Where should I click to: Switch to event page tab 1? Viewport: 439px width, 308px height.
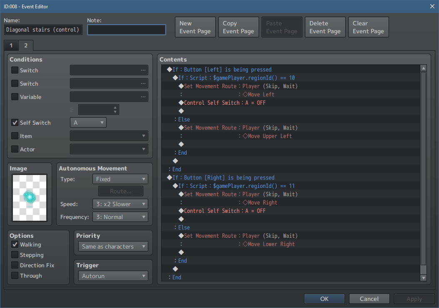pos(11,45)
